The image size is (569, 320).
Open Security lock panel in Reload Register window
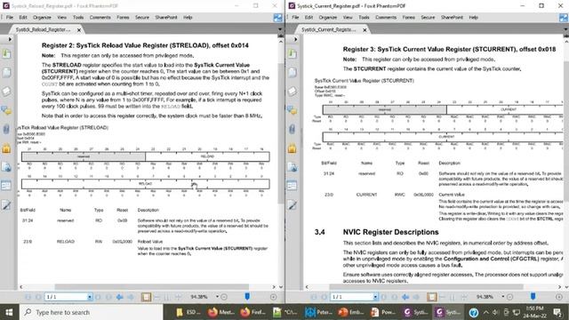pos(6,148)
